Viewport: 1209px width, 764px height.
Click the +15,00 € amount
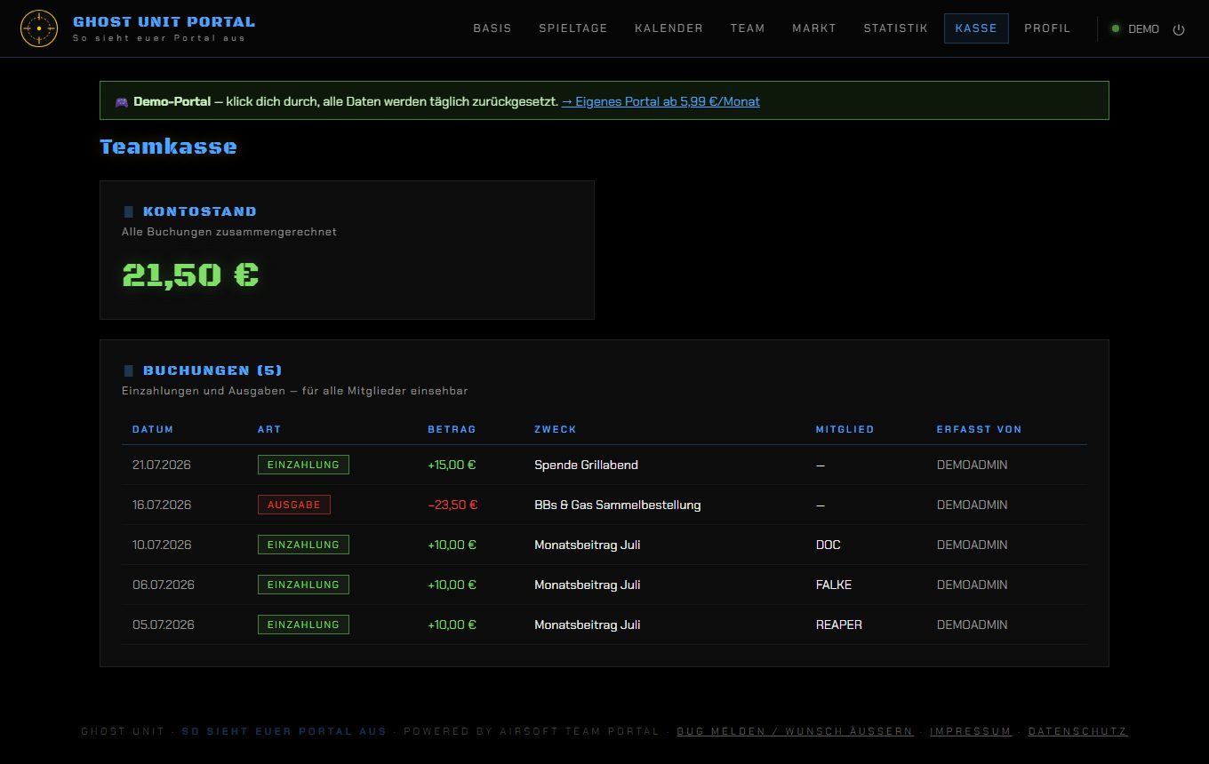(x=452, y=465)
